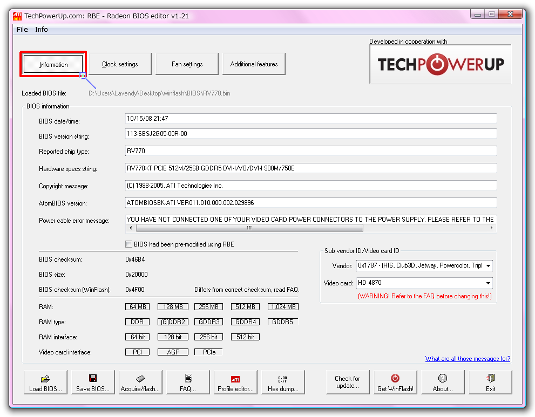Click the About question mark icon

point(443,378)
